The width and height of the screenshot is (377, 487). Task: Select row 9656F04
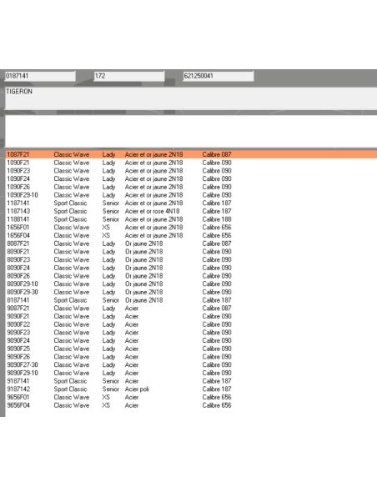pos(191,405)
